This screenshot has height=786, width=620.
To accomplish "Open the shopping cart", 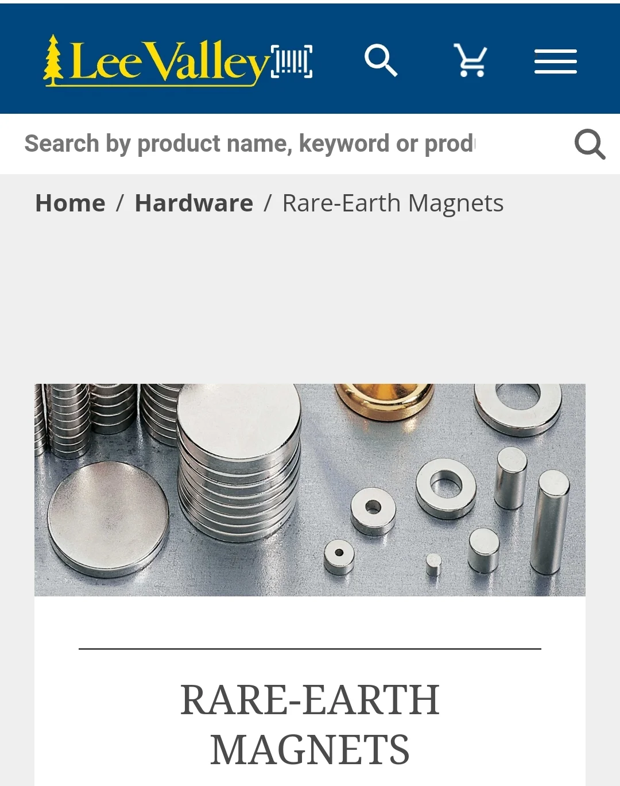I will [471, 60].
